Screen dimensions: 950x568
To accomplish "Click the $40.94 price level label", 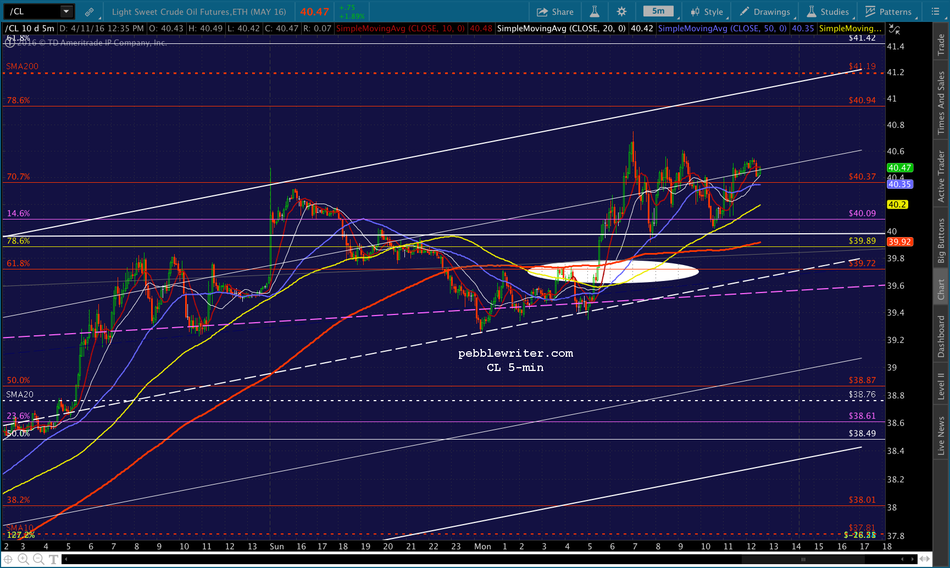I will click(862, 100).
